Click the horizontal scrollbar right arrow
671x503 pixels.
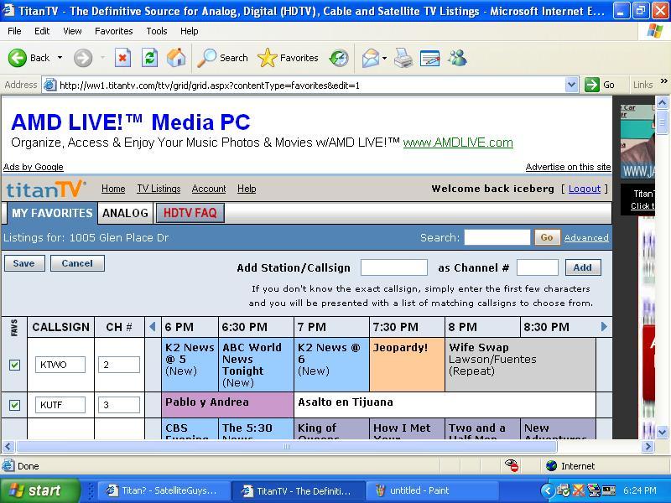648,447
